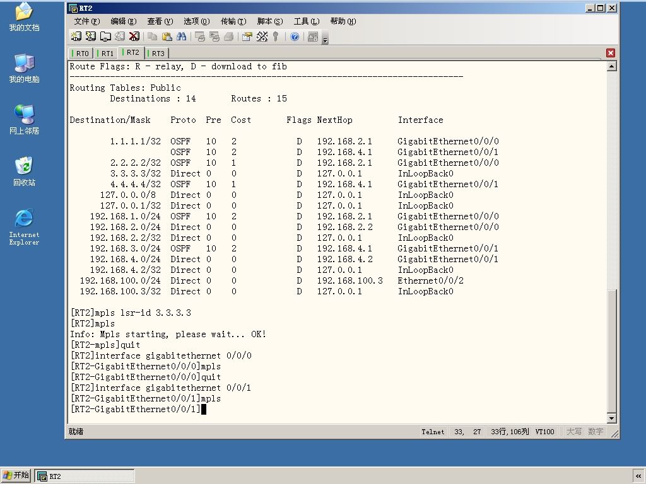Click the VT100 status bar entry
The width and height of the screenshot is (646, 484).
click(x=544, y=432)
